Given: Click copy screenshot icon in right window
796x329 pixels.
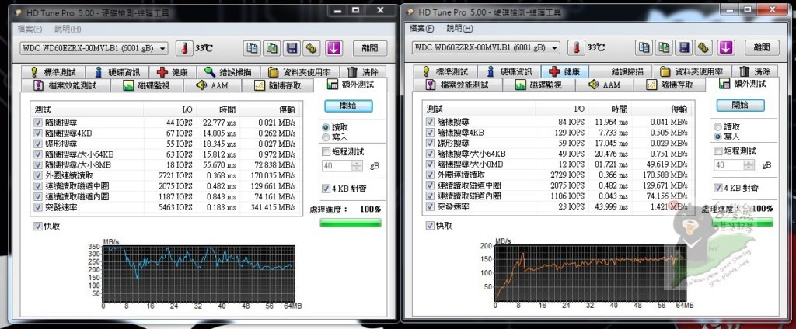Looking at the screenshot, I should coord(664,48).
